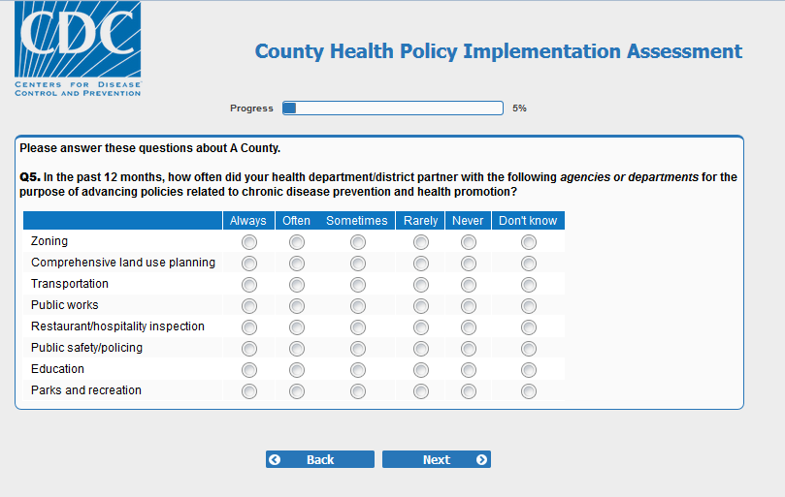Choose Don't know for Public safety/policing
Screen dimensions: 785x497
[529, 349]
